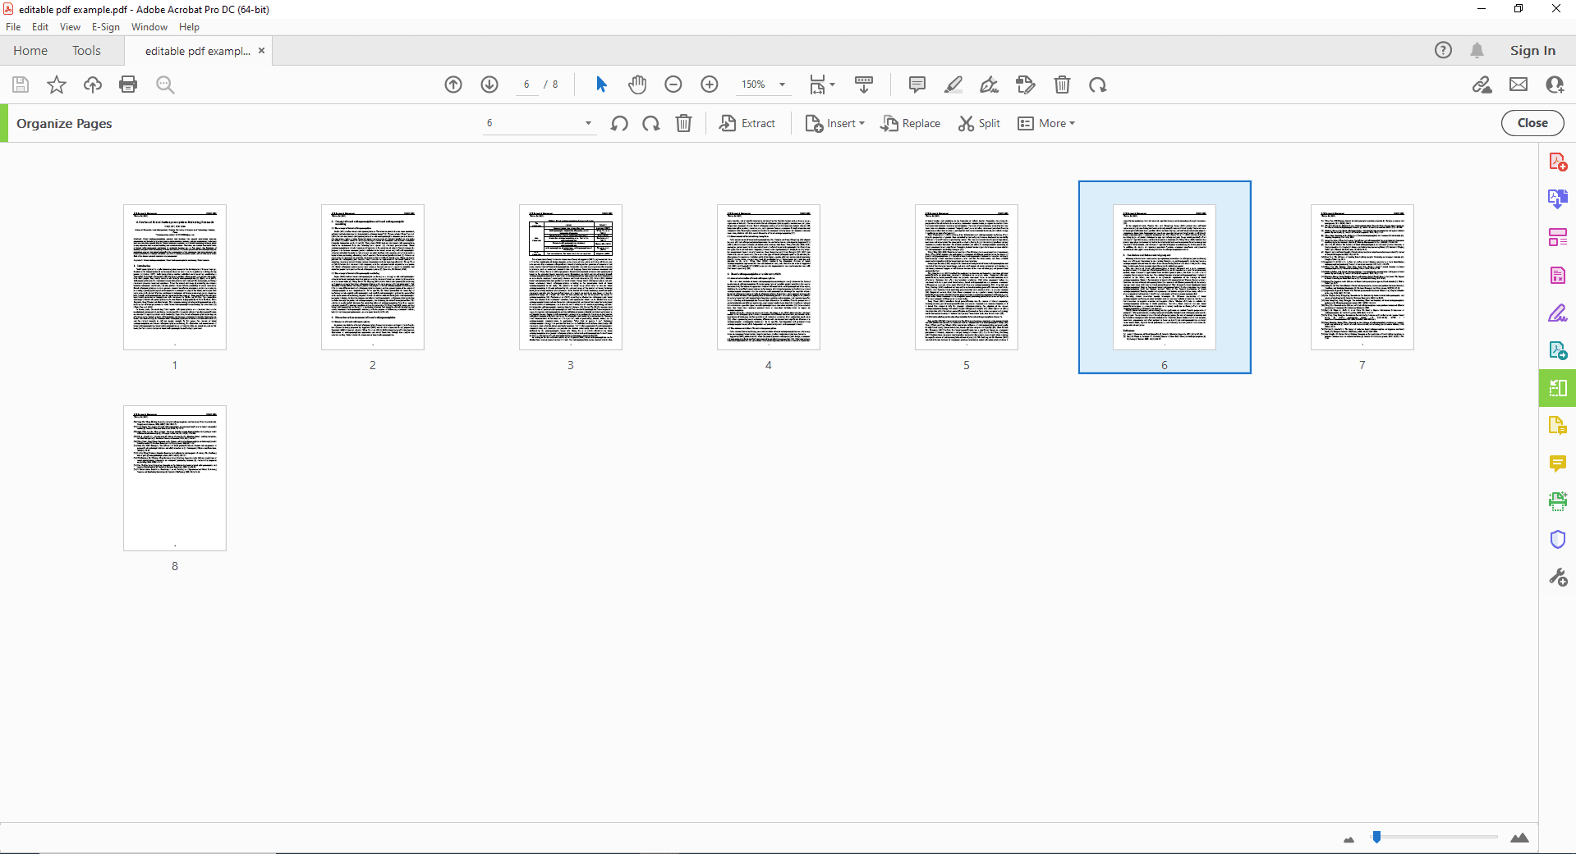Open the Insert pages dropdown
This screenshot has width=1576, height=854.
pyautogui.click(x=835, y=123)
